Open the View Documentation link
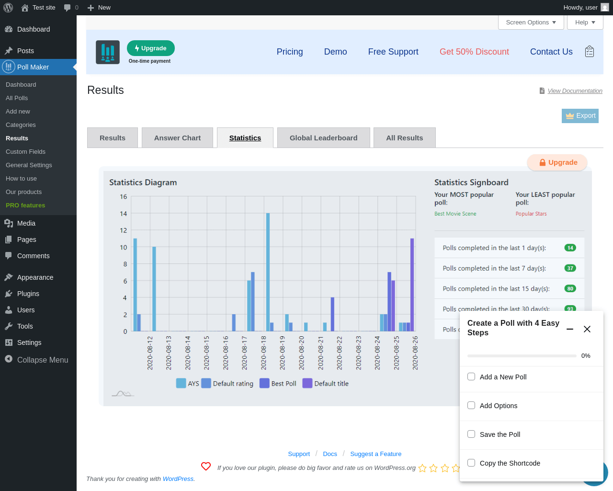 [575, 91]
